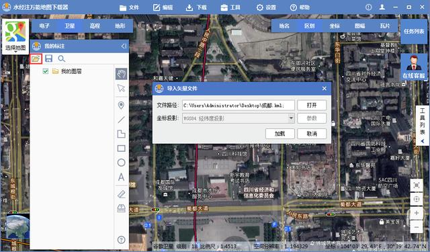430x252 pixels.
Task: Select the 瓦片 tab
Action: coord(385,26)
